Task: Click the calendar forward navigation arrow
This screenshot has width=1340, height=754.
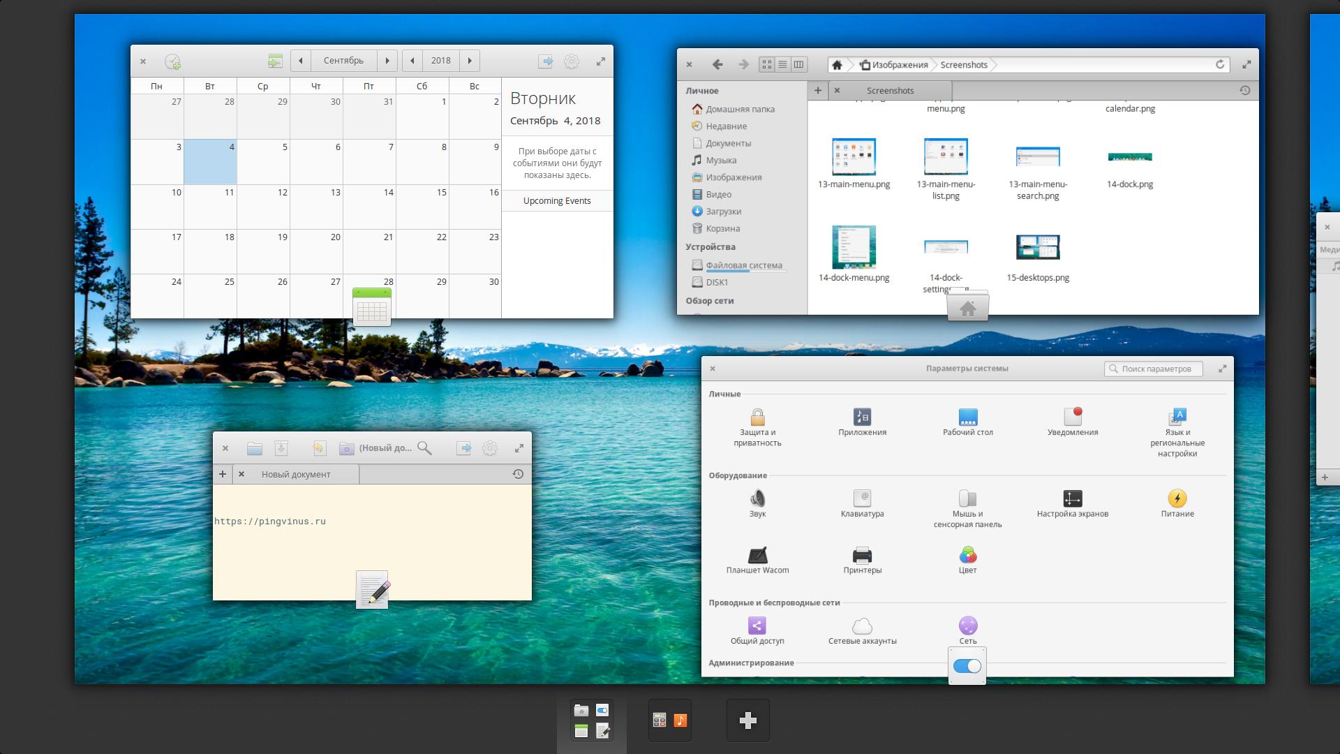Action: (387, 60)
